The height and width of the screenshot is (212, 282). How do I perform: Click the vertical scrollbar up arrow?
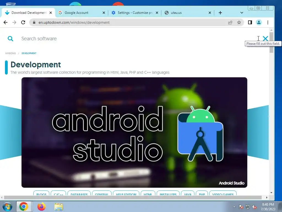click(x=271, y=30)
